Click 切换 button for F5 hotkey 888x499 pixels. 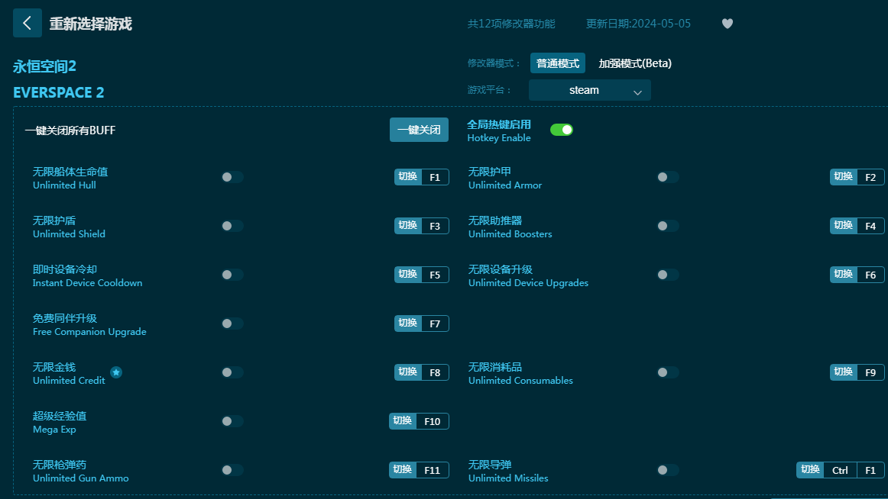tap(408, 275)
